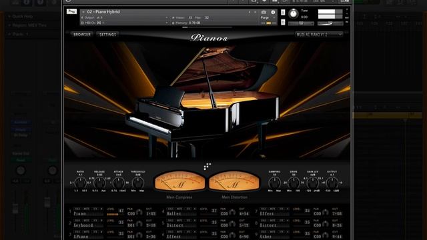The image size is (427, 240).
Task: Click the Tune knob
Action: pos(294,13)
